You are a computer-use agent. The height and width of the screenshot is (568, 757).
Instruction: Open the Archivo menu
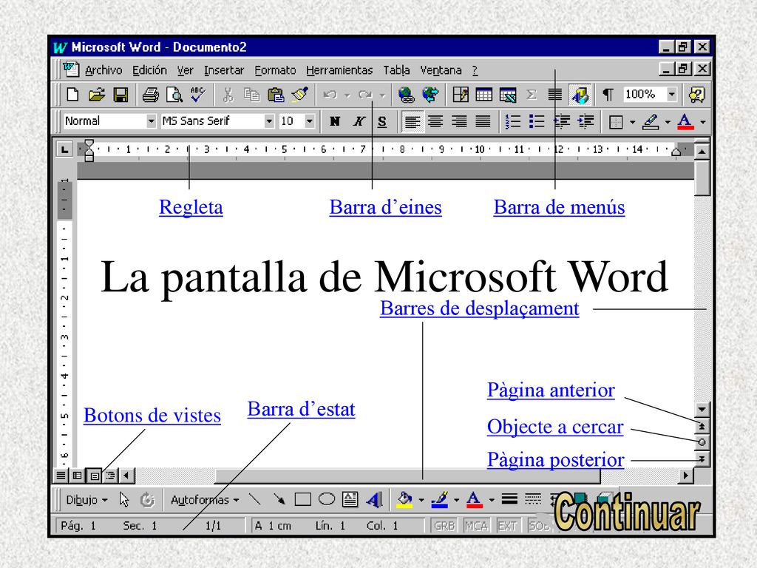point(103,70)
